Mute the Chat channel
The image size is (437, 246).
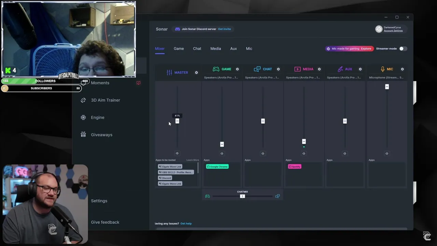pos(263,153)
